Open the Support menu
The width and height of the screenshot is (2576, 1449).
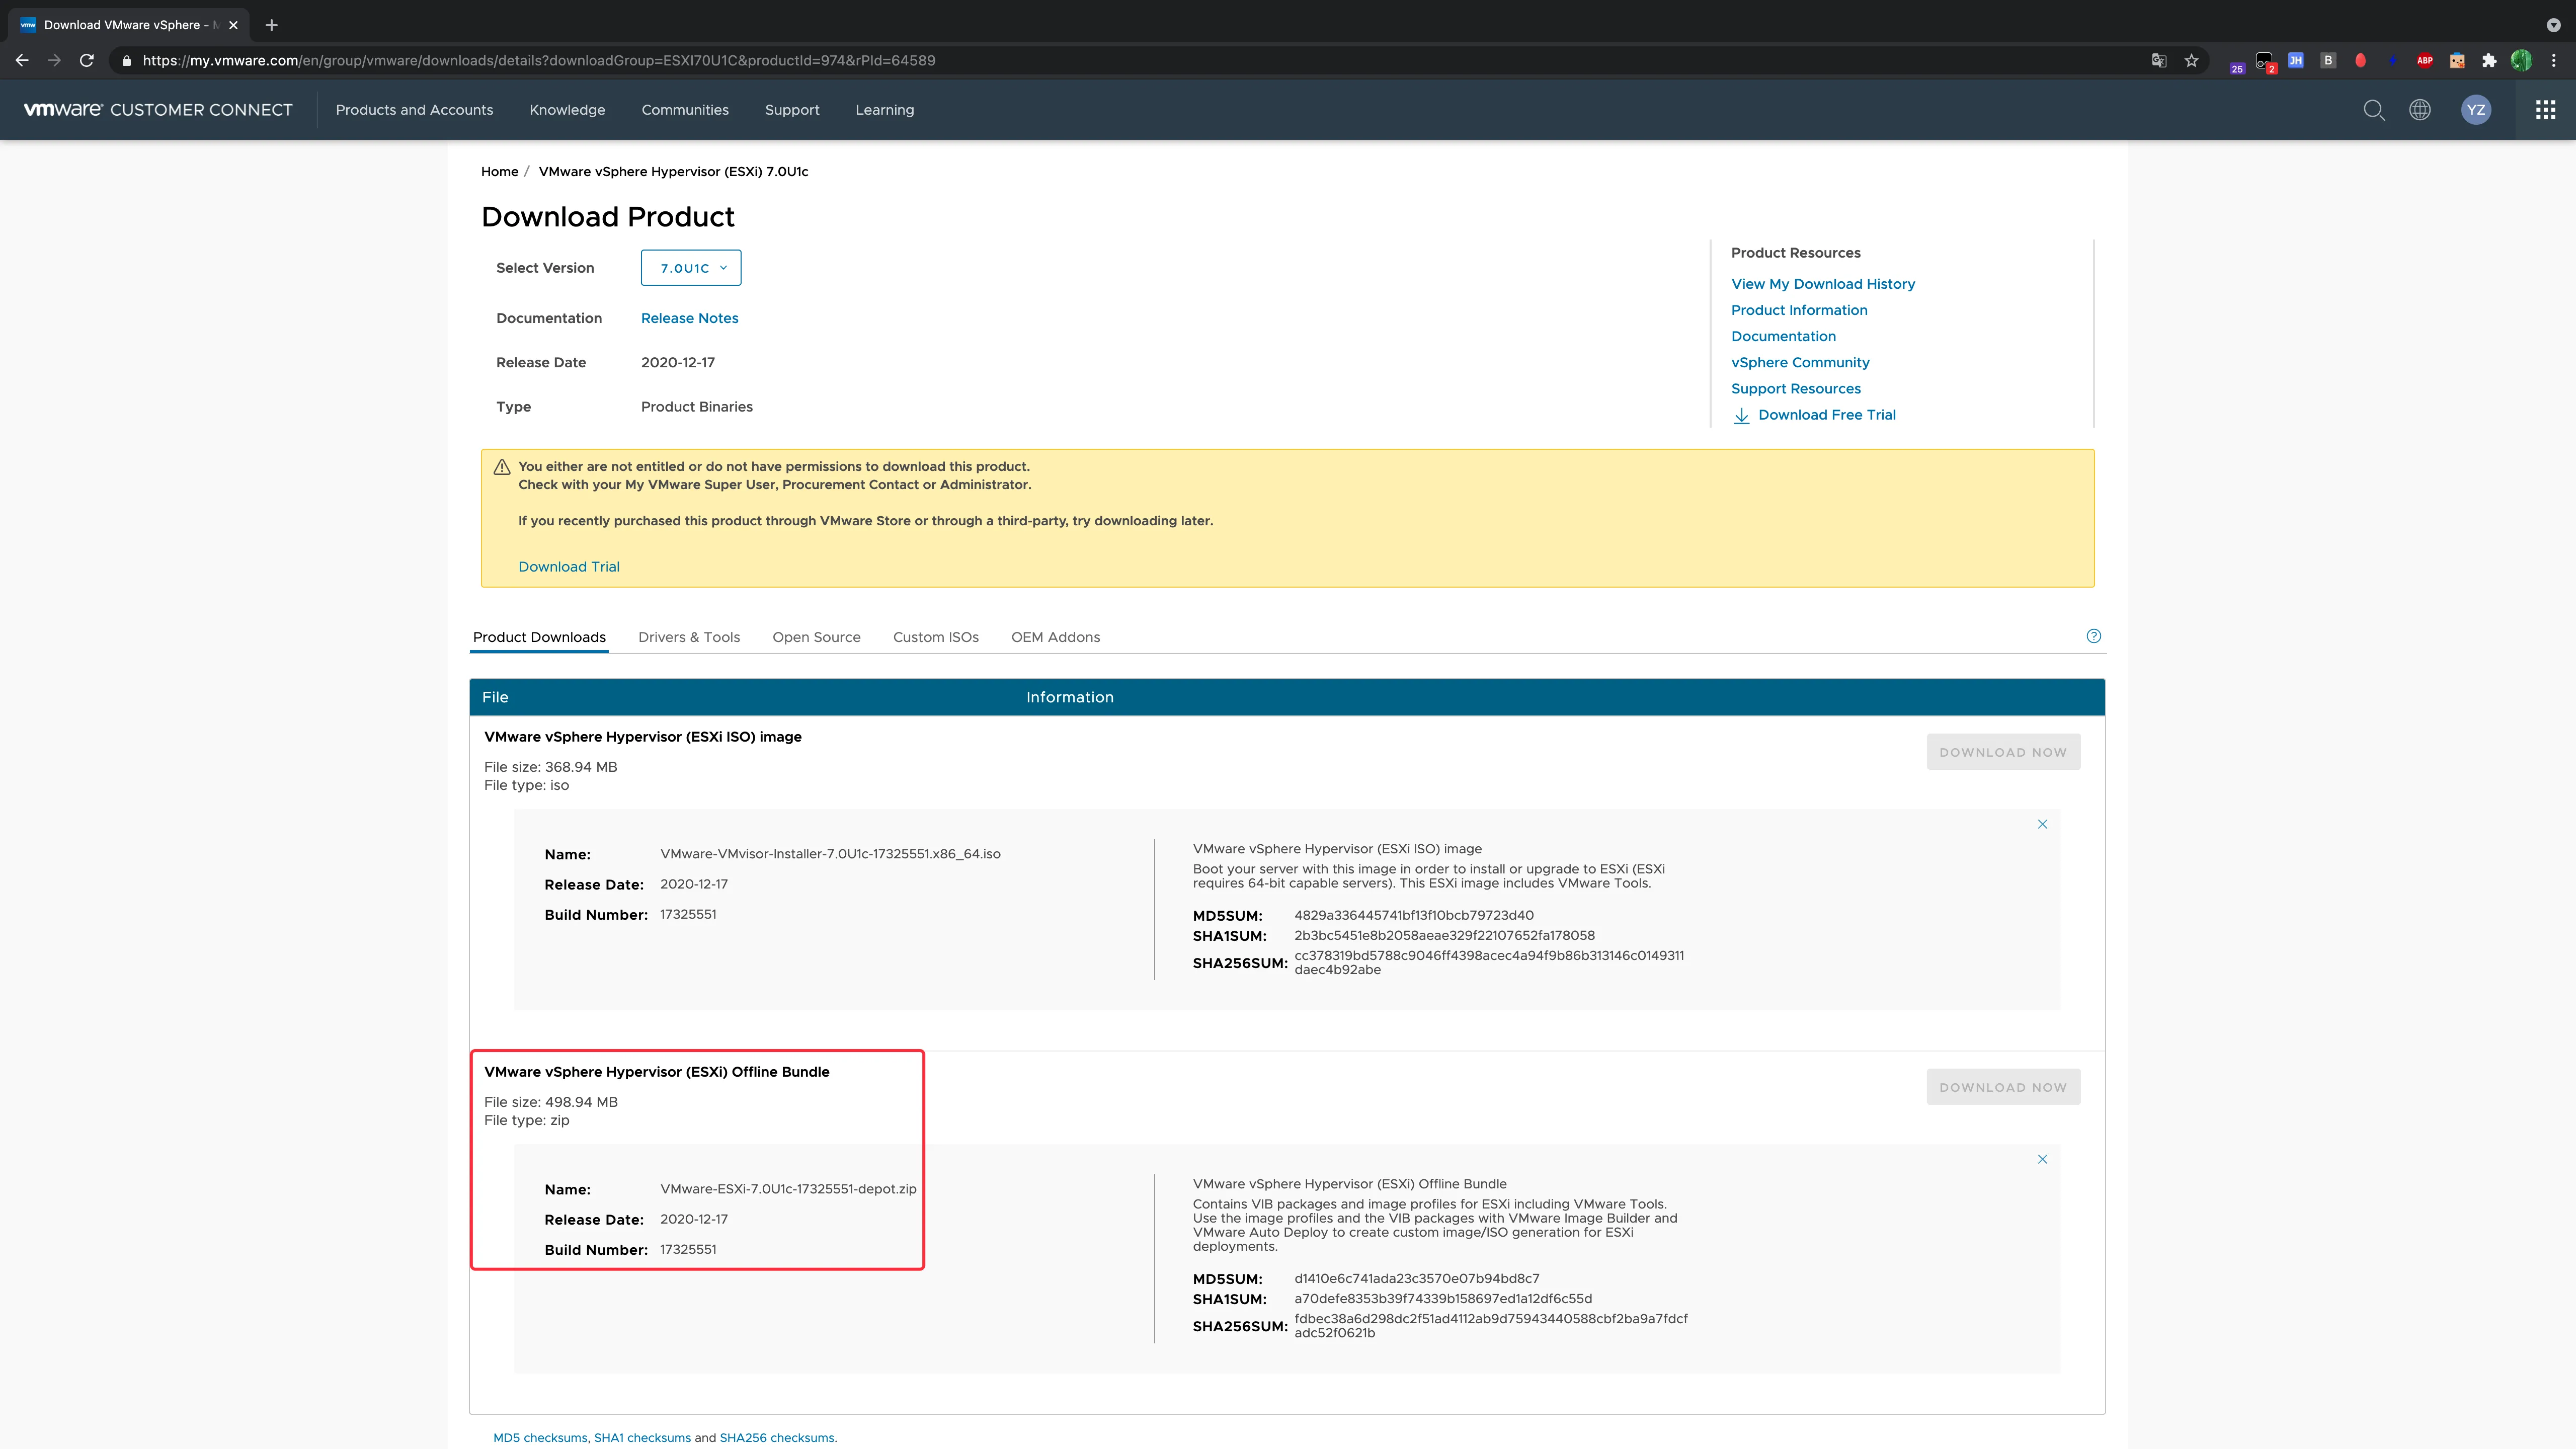click(792, 110)
